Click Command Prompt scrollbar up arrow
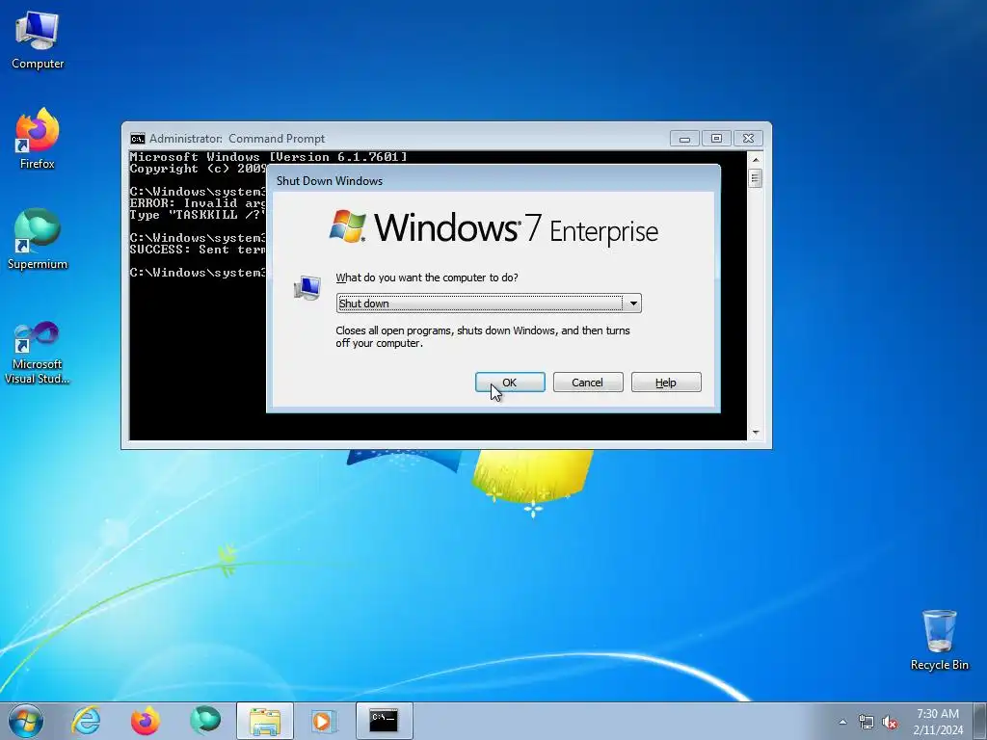The image size is (987, 740). click(x=756, y=159)
